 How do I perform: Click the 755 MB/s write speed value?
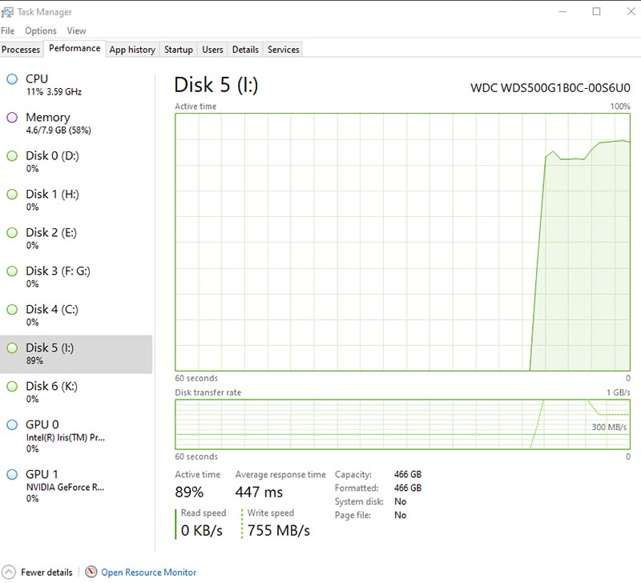point(279,530)
